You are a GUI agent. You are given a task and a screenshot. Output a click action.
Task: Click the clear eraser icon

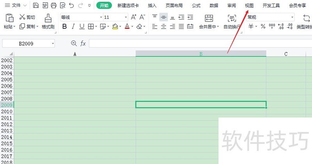pos(139,26)
